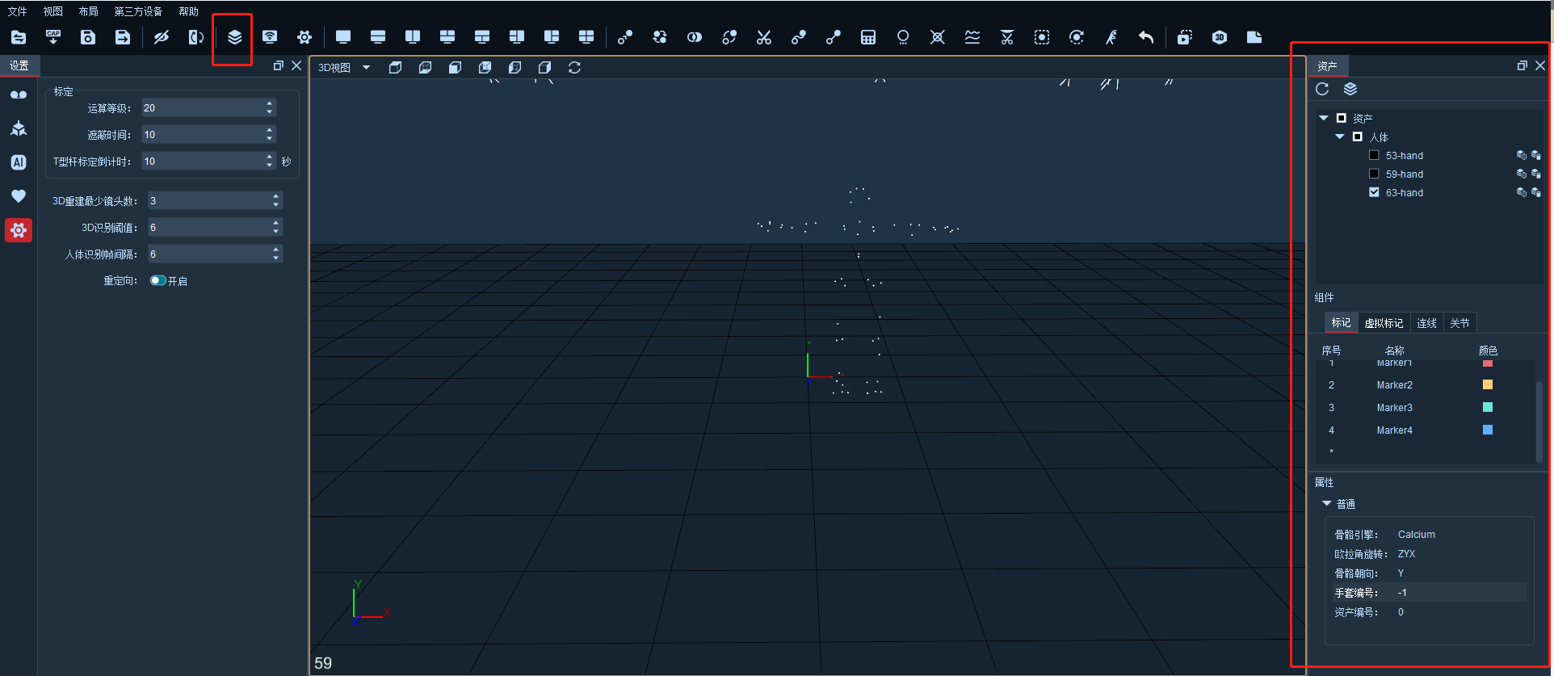Viewport: 1554px width, 676px height.
Task: Switch to the 关节 tab
Action: point(1459,323)
